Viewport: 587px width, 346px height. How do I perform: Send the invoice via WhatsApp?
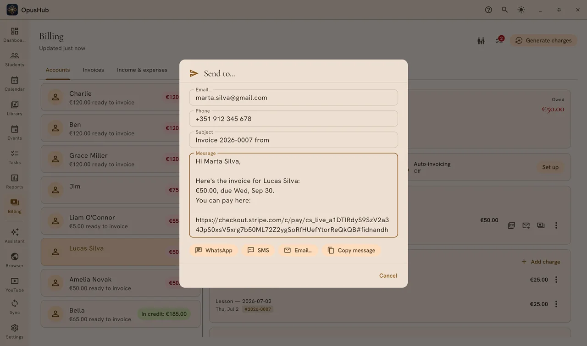[214, 250]
